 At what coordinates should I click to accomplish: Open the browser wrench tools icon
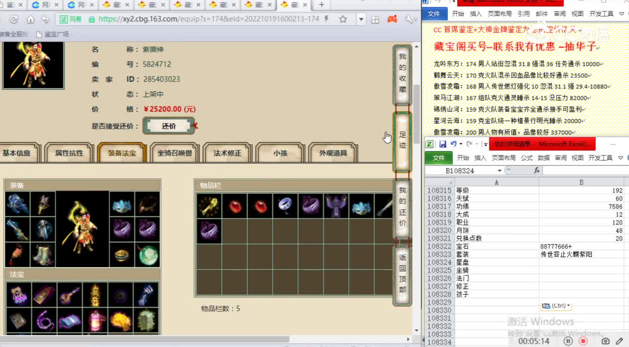[x=409, y=19]
